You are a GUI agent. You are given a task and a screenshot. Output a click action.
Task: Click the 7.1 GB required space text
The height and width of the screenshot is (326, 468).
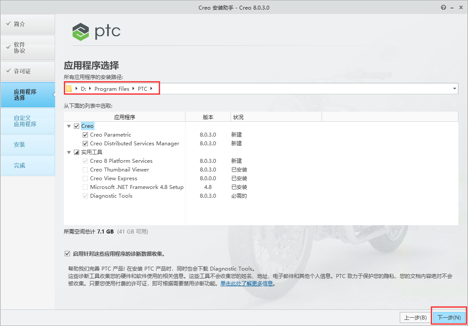point(105,232)
